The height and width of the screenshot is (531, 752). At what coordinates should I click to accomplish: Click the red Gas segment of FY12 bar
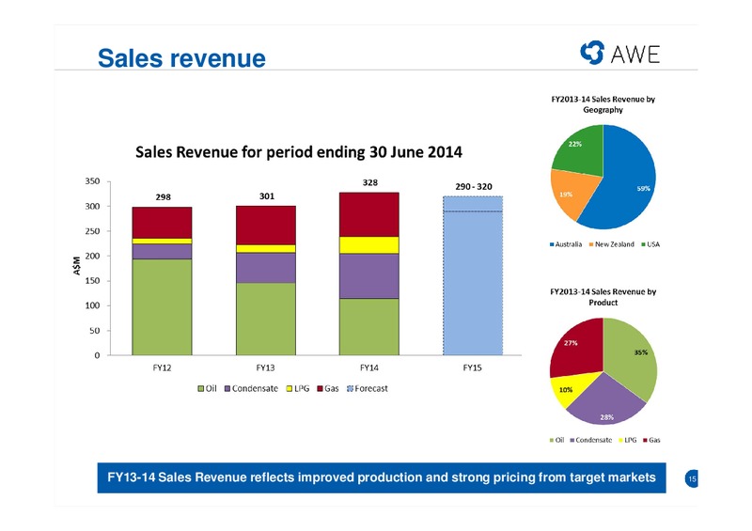pyautogui.click(x=162, y=223)
